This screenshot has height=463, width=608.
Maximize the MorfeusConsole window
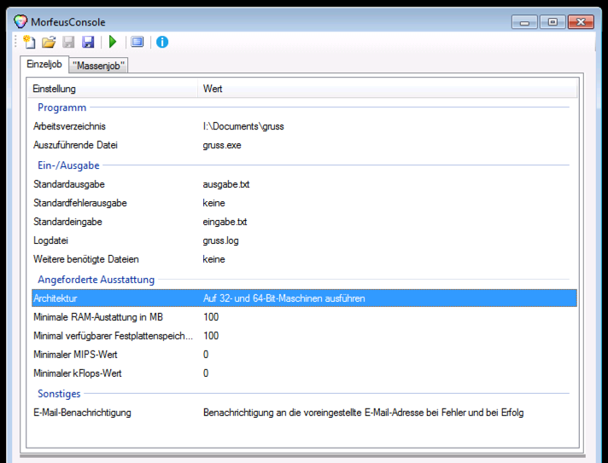552,21
